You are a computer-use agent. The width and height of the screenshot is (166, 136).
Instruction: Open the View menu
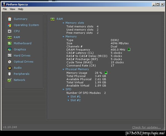click(12, 9)
